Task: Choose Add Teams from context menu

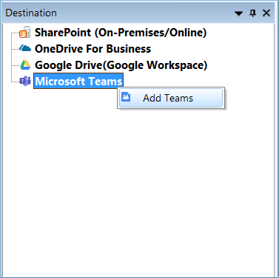Action: pos(171,98)
